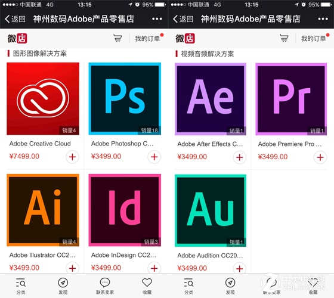Screen dimensions: 334x298
Task: Add Adobe Illustrator to cart
Action: 72,268
